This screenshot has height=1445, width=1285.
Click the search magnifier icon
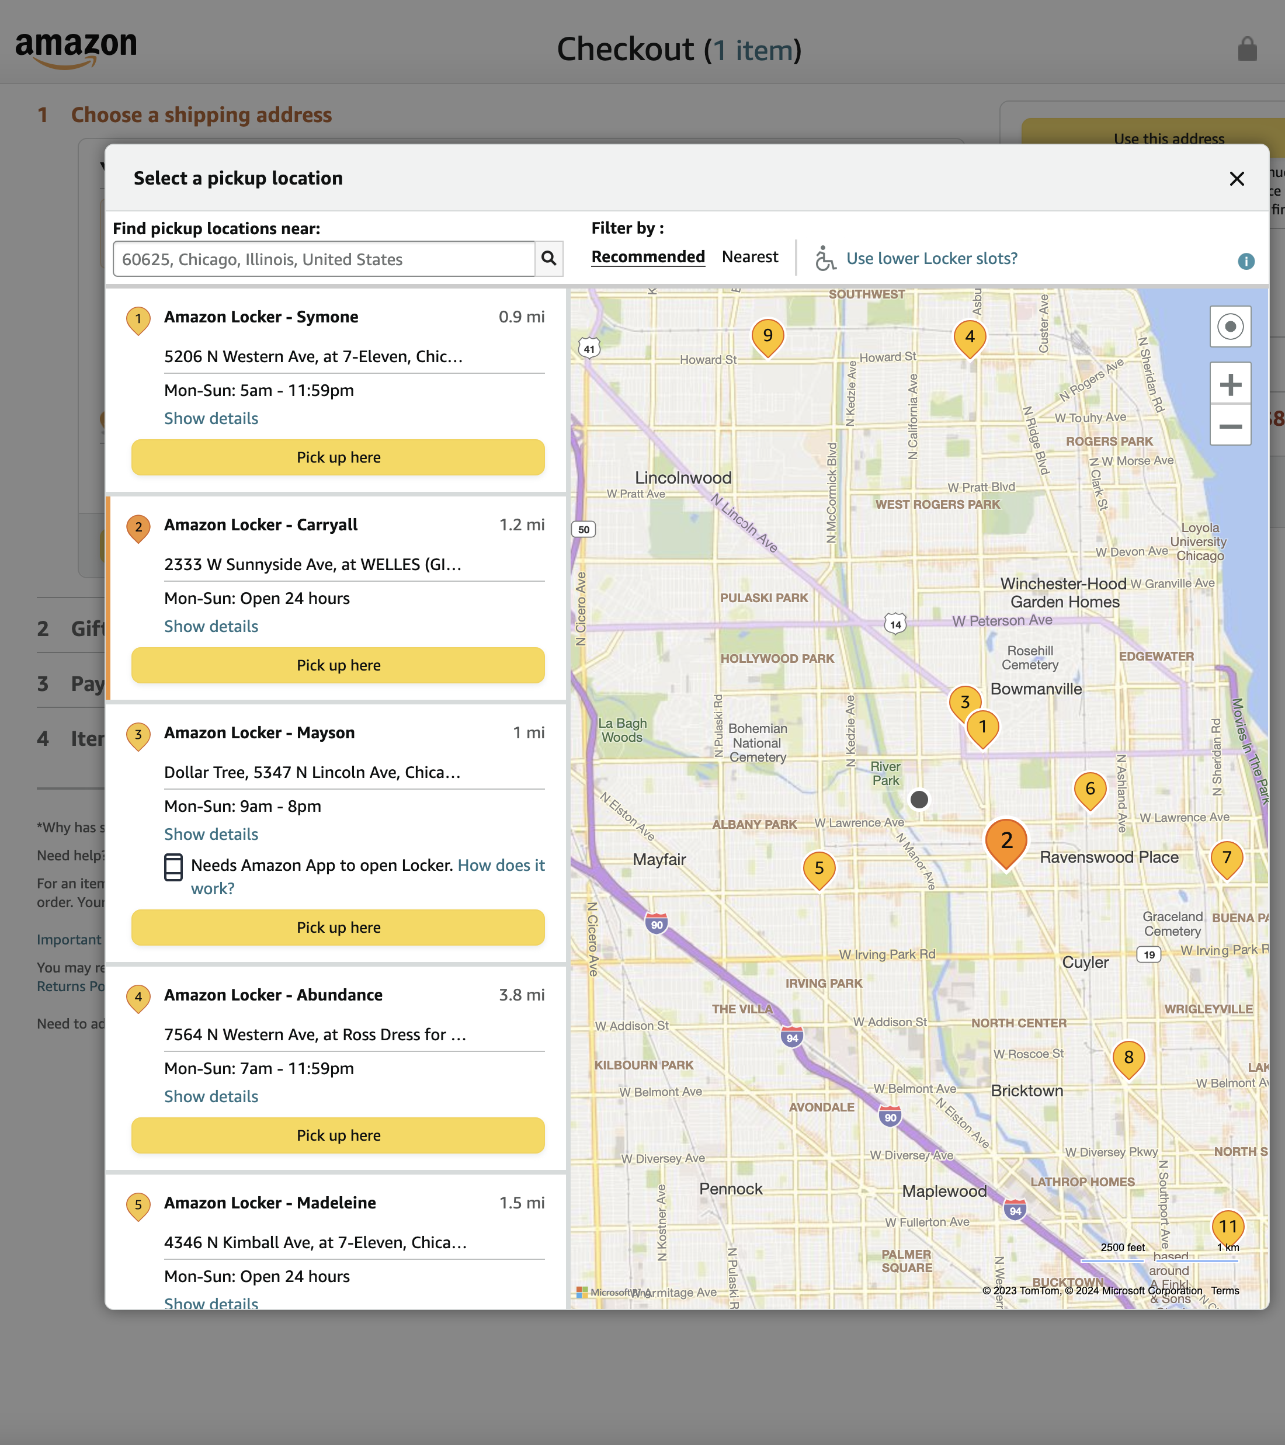pyautogui.click(x=548, y=259)
